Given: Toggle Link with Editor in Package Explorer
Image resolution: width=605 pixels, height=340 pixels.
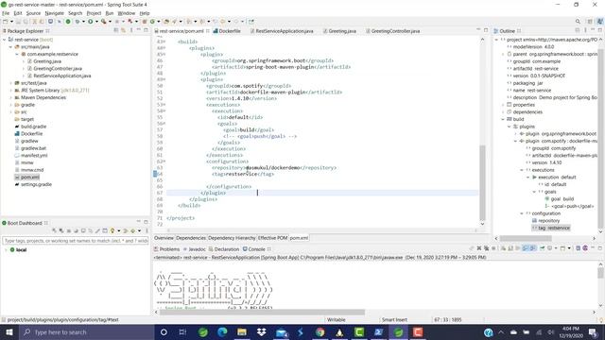Looking at the screenshot, I should point(123,30).
